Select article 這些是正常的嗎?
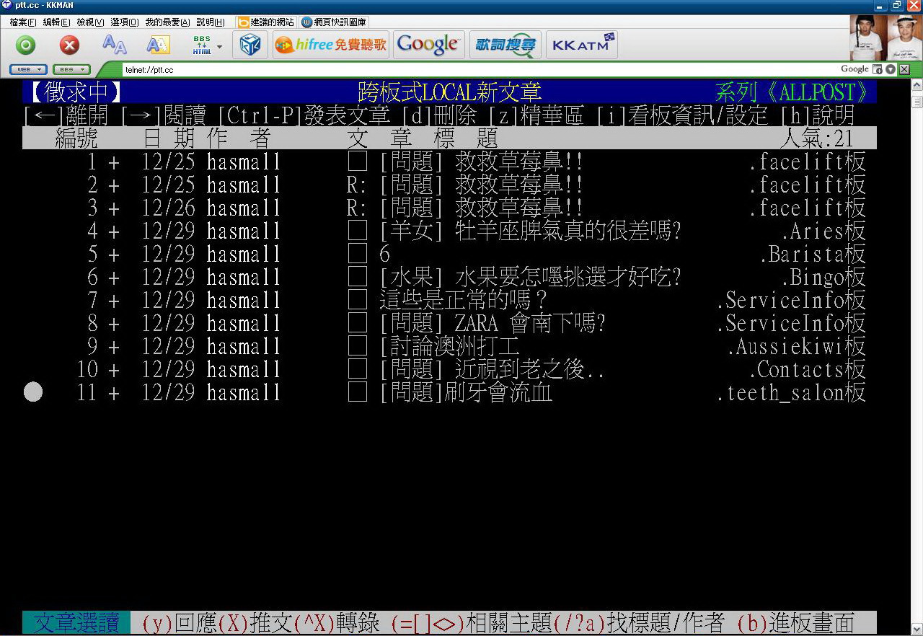The width and height of the screenshot is (923, 636). 463,301
